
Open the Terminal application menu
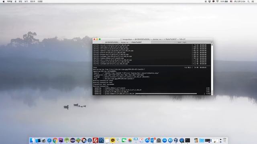tap(10, 1)
